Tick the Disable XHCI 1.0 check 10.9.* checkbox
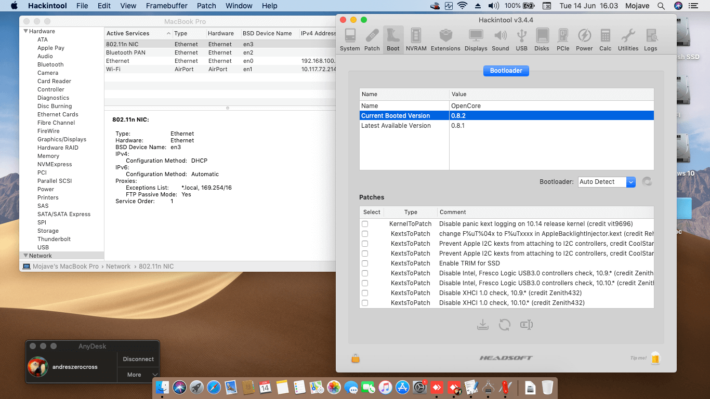Image resolution: width=710 pixels, height=399 pixels. tap(365, 293)
